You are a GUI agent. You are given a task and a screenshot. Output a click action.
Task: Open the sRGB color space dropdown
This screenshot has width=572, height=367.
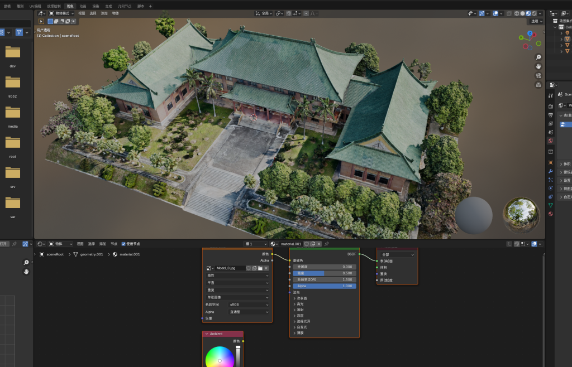pos(249,305)
